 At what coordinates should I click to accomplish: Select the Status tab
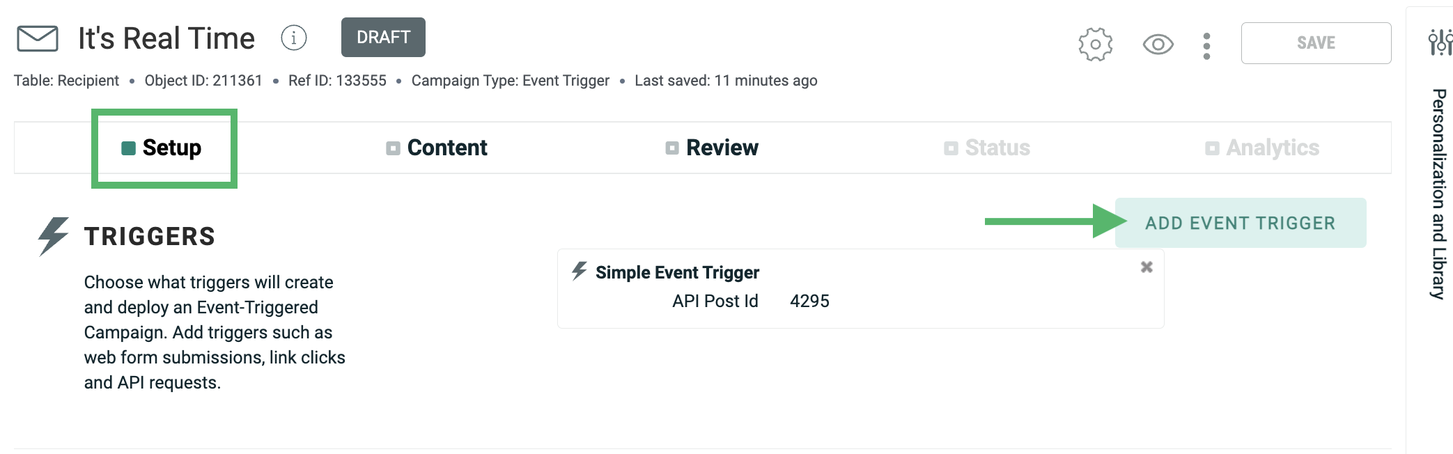click(987, 148)
